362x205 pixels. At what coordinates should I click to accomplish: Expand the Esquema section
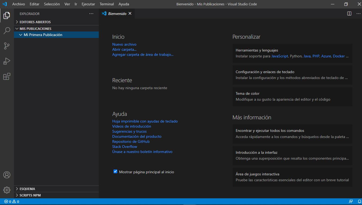56,189
